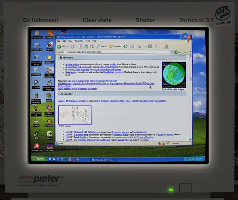238x200 pixels.
Task: Open the Tools menu
Action: (x=88, y=41)
